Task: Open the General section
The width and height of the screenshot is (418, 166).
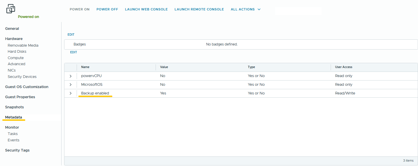Action: pyautogui.click(x=12, y=29)
